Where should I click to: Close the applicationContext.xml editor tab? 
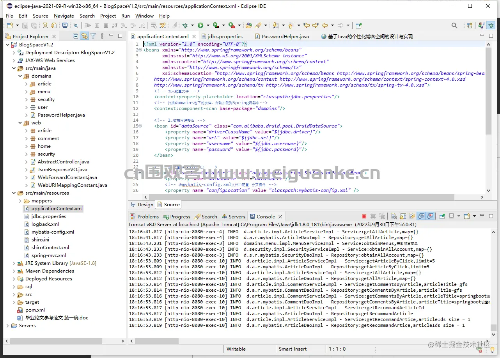tap(194, 36)
